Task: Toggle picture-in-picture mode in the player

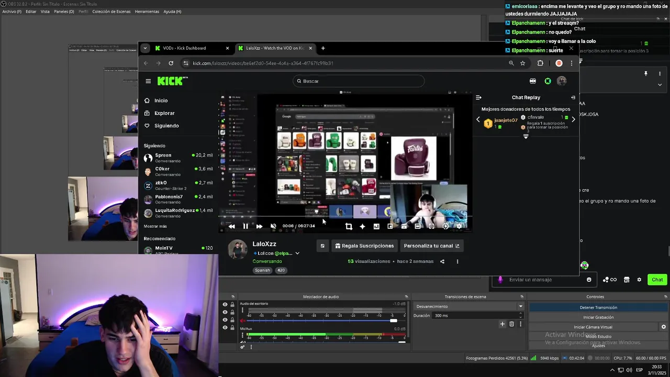Action: [x=390, y=226]
